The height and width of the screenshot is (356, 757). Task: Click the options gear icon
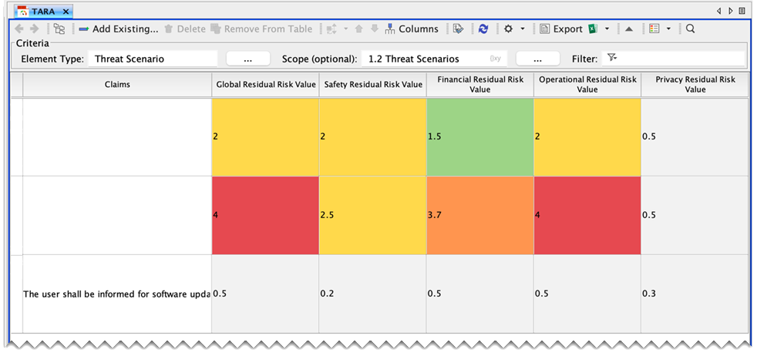tap(508, 29)
